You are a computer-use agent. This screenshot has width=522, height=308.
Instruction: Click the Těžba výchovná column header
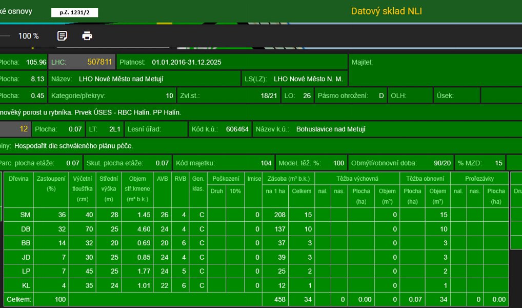[357, 179]
